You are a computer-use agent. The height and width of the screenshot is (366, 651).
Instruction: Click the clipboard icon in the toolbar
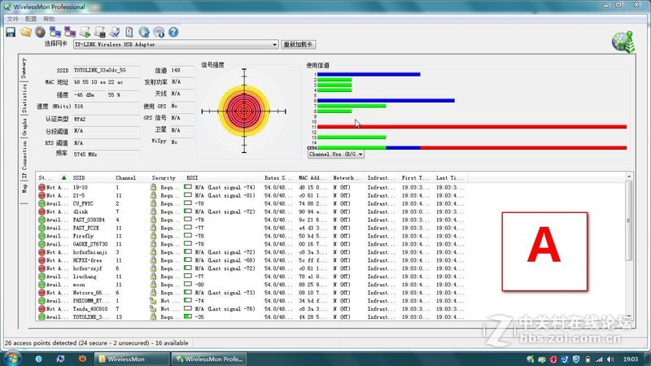click(129, 32)
